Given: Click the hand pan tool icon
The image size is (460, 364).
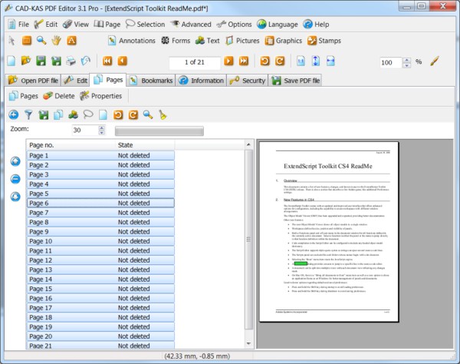Looking at the screenshot, I should coord(57,41).
